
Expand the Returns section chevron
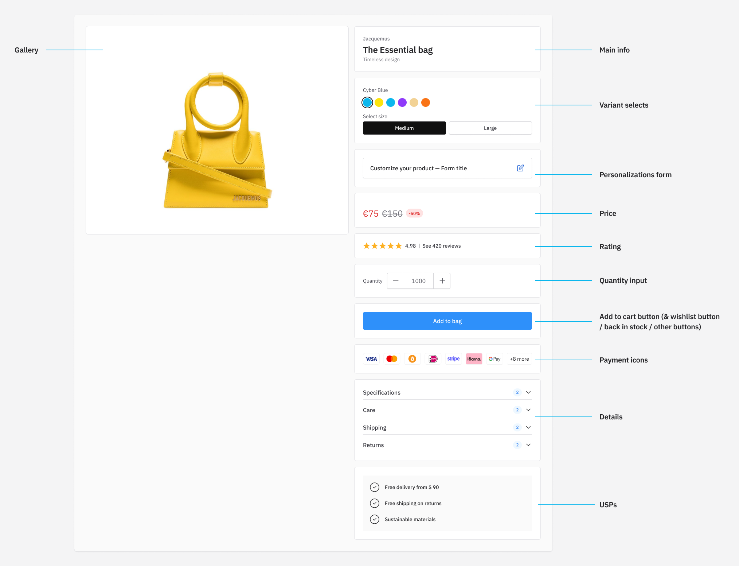coord(528,445)
